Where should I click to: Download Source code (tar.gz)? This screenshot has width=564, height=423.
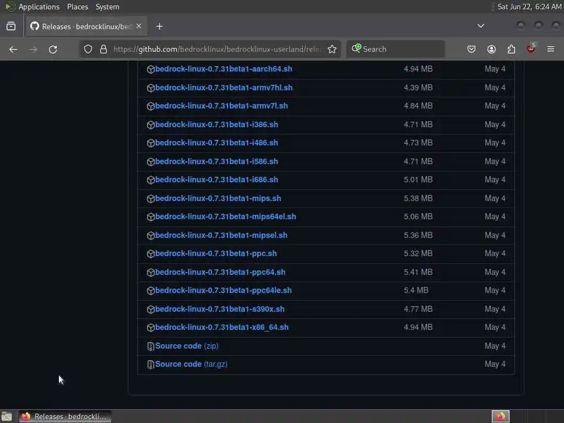pyautogui.click(x=191, y=365)
